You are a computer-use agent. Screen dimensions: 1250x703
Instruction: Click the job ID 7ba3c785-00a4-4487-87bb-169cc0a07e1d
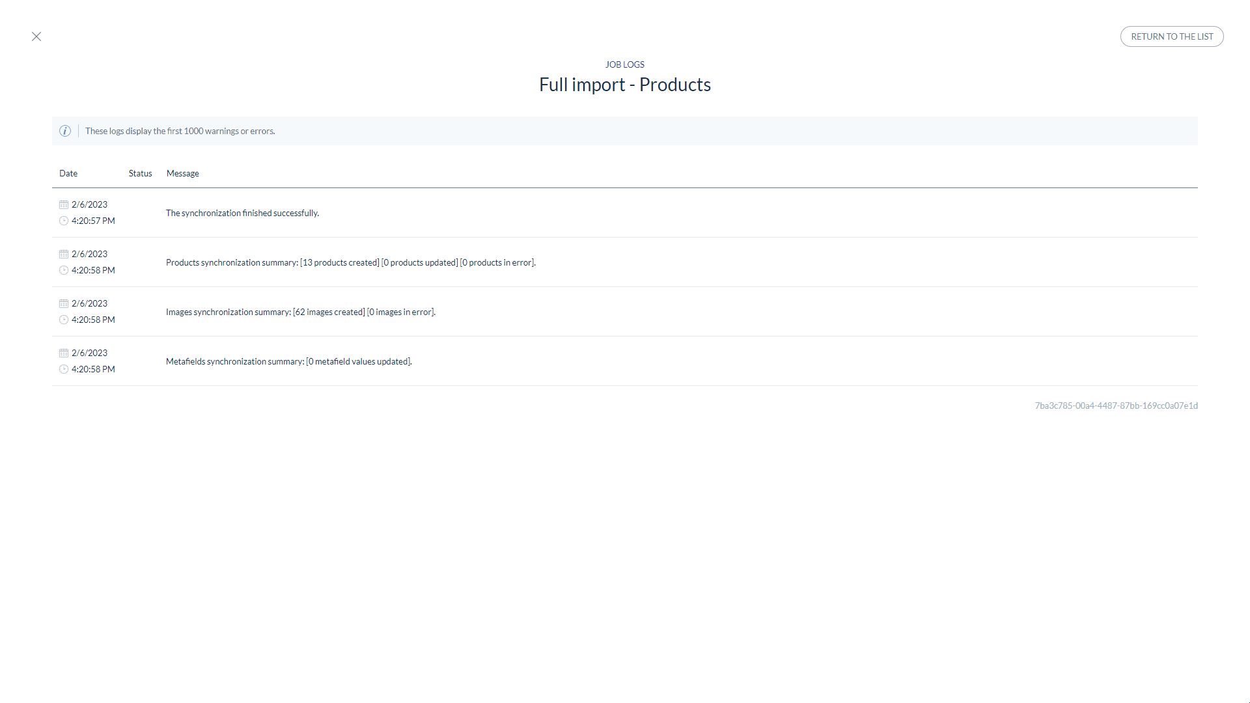click(1117, 406)
